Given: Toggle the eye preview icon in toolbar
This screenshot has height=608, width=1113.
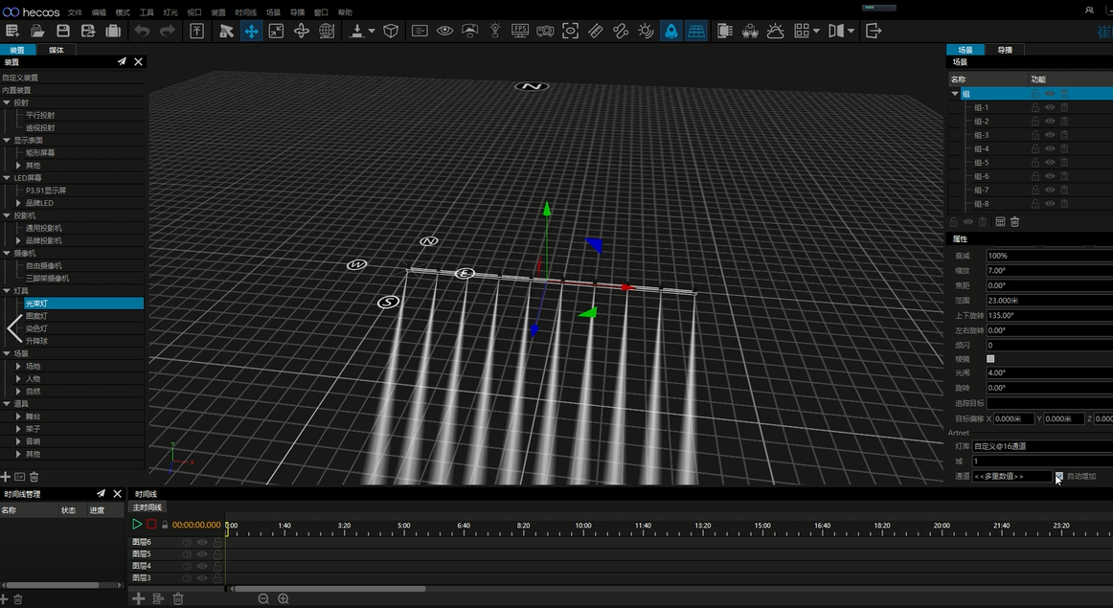Looking at the screenshot, I should (445, 31).
